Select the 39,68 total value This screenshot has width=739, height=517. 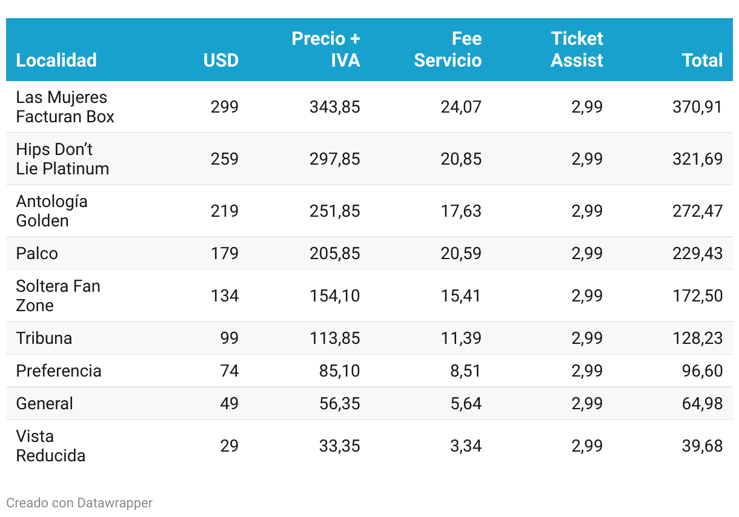pyautogui.click(x=702, y=446)
